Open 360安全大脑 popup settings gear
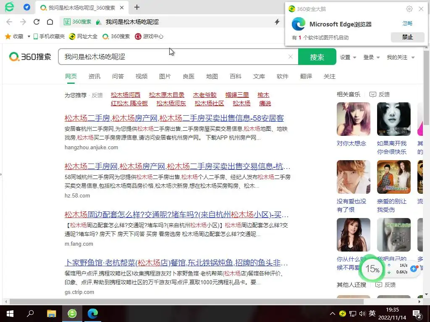The height and width of the screenshot is (322, 430). click(x=409, y=9)
